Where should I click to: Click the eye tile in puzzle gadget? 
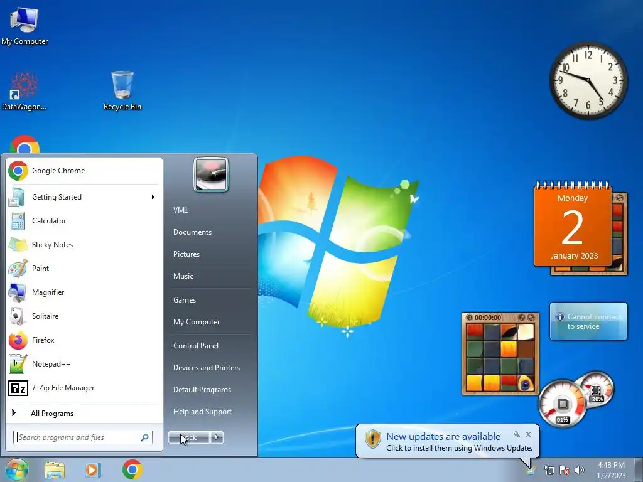tap(526, 384)
